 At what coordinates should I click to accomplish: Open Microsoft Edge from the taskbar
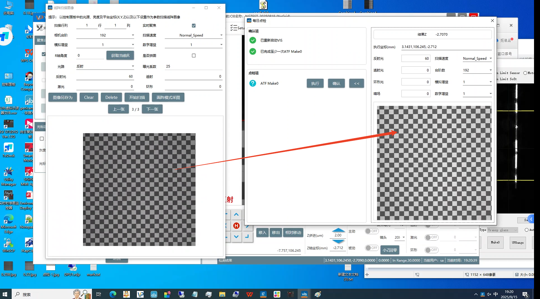[x=113, y=294]
